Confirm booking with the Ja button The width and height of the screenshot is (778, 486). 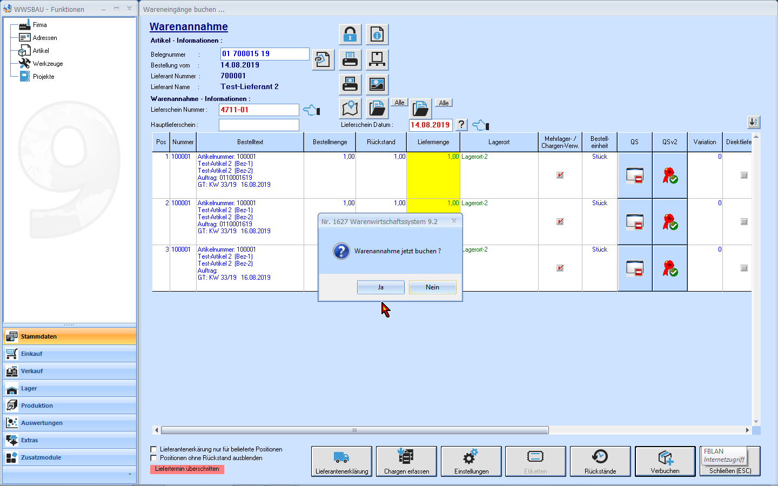click(x=380, y=287)
